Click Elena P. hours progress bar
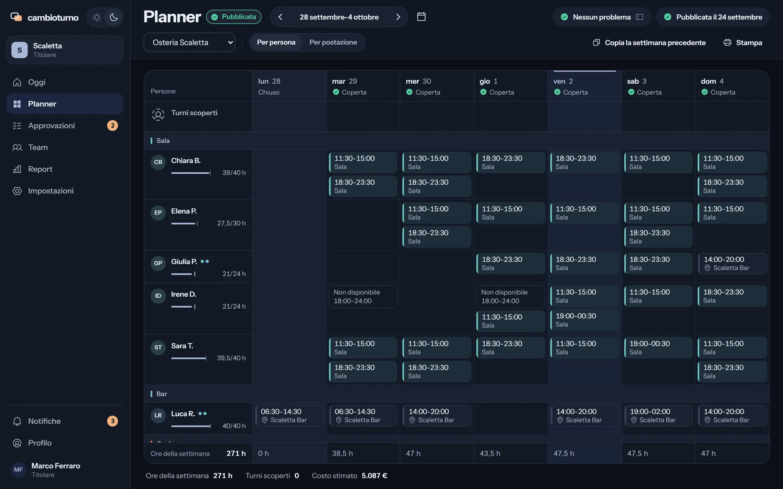 (x=184, y=223)
